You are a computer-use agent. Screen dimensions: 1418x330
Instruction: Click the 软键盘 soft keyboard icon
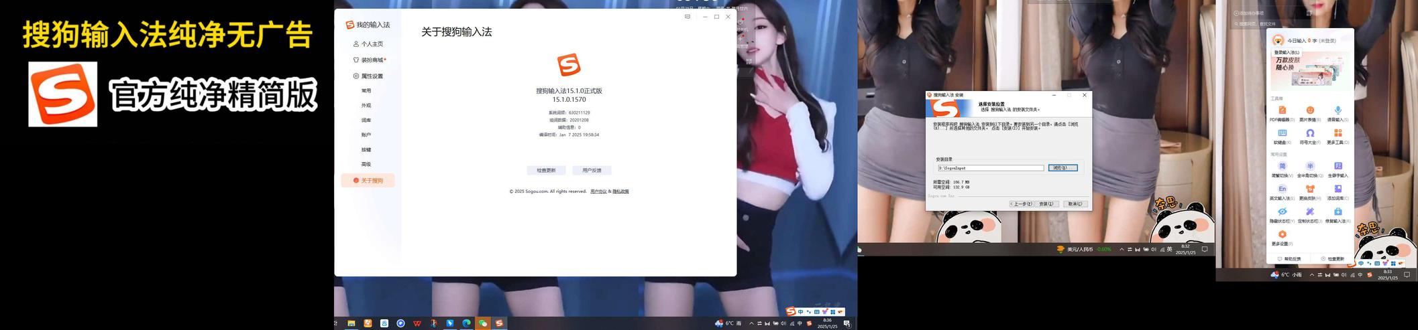click(x=1282, y=133)
